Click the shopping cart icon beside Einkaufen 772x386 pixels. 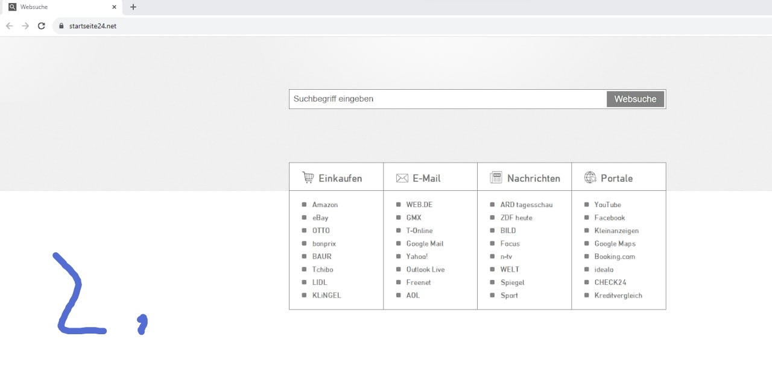(308, 178)
